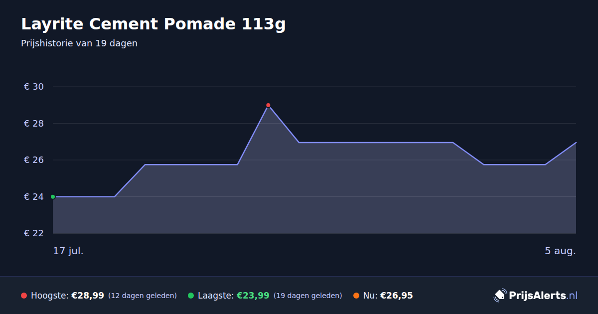
Task: Select the € 26 axis label
Action: tap(34, 160)
